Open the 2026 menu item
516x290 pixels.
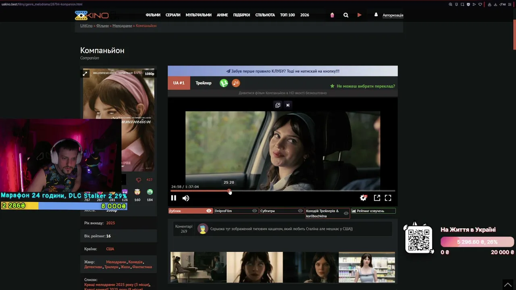click(x=305, y=15)
